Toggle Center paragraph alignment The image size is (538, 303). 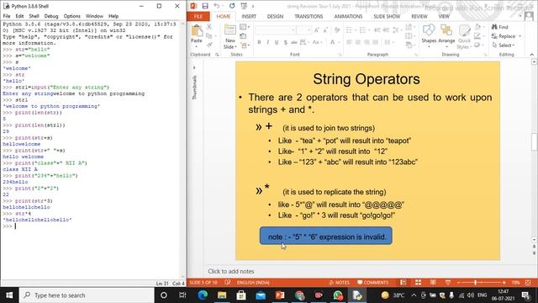click(x=358, y=42)
